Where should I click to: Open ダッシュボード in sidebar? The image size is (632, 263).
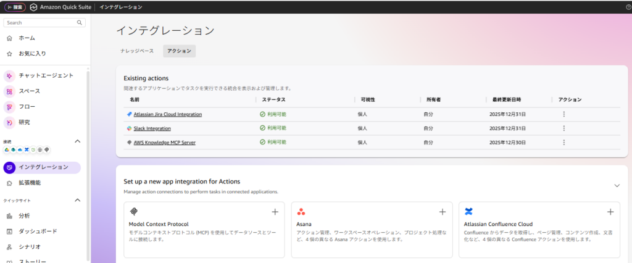(x=38, y=231)
